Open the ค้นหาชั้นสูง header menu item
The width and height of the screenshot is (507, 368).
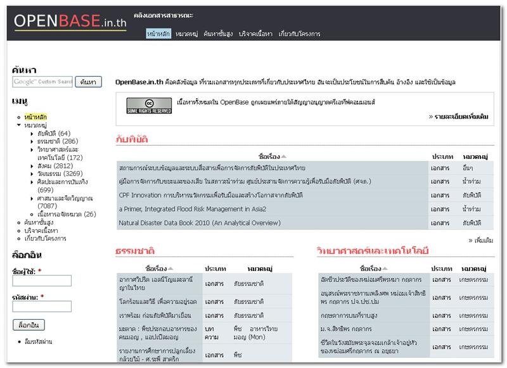[x=218, y=34]
